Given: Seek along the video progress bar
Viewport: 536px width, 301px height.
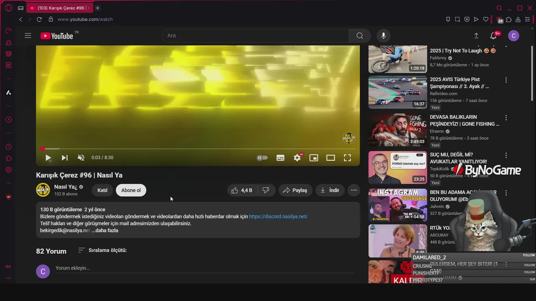Looking at the screenshot, I should tap(198, 149).
